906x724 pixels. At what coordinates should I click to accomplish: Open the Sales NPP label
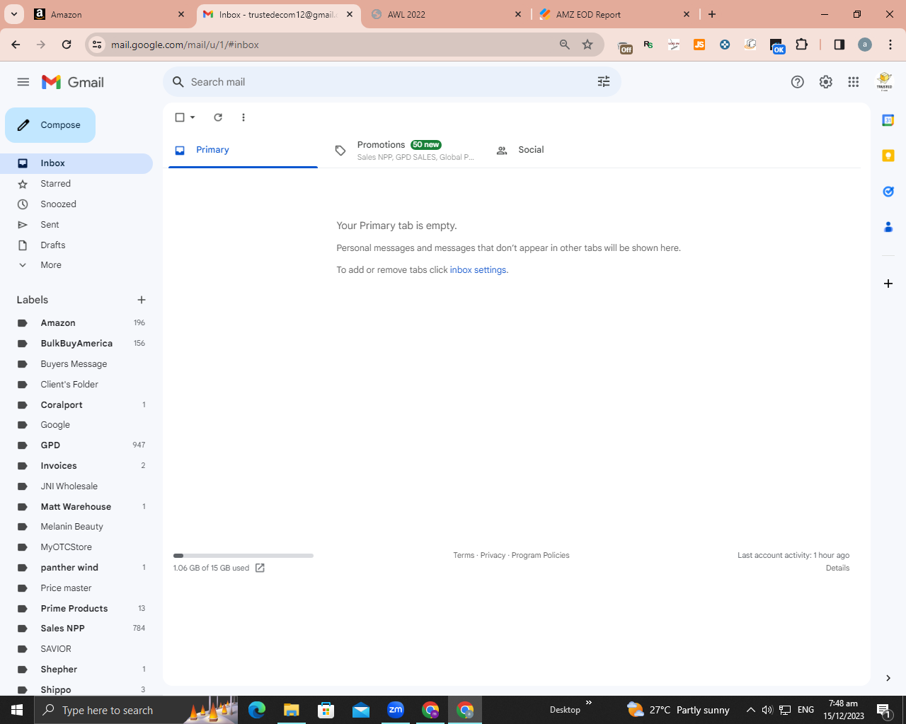point(76,629)
